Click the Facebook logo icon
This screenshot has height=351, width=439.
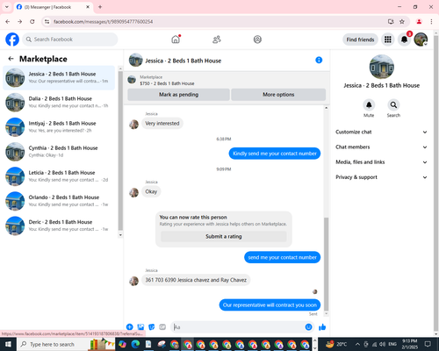click(12, 39)
